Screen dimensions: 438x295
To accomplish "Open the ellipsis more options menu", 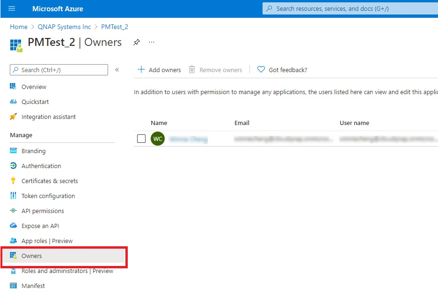I will (x=152, y=42).
